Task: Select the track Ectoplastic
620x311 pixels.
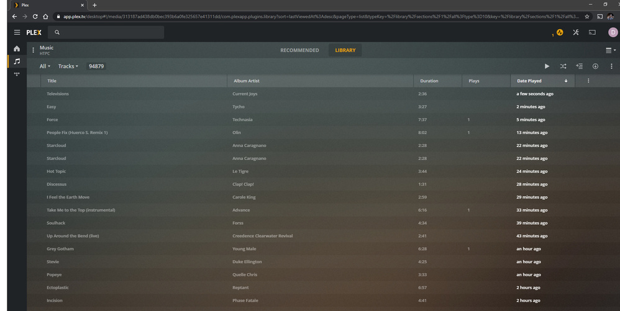Action: (58, 287)
